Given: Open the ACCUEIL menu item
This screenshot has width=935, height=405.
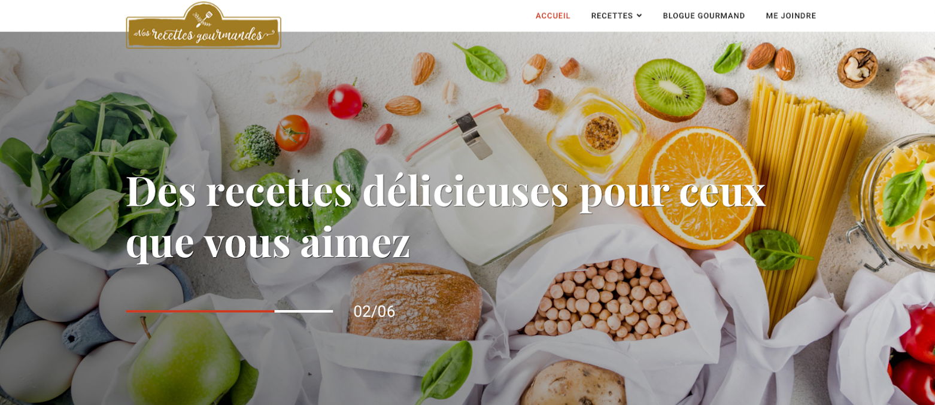Looking at the screenshot, I should point(552,16).
